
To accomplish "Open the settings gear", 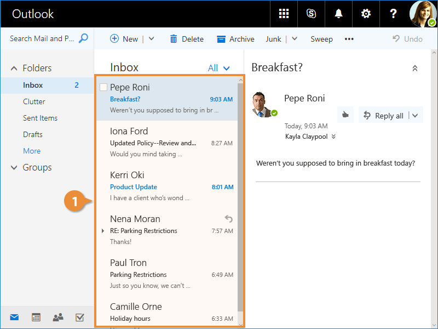I will coord(366,14).
